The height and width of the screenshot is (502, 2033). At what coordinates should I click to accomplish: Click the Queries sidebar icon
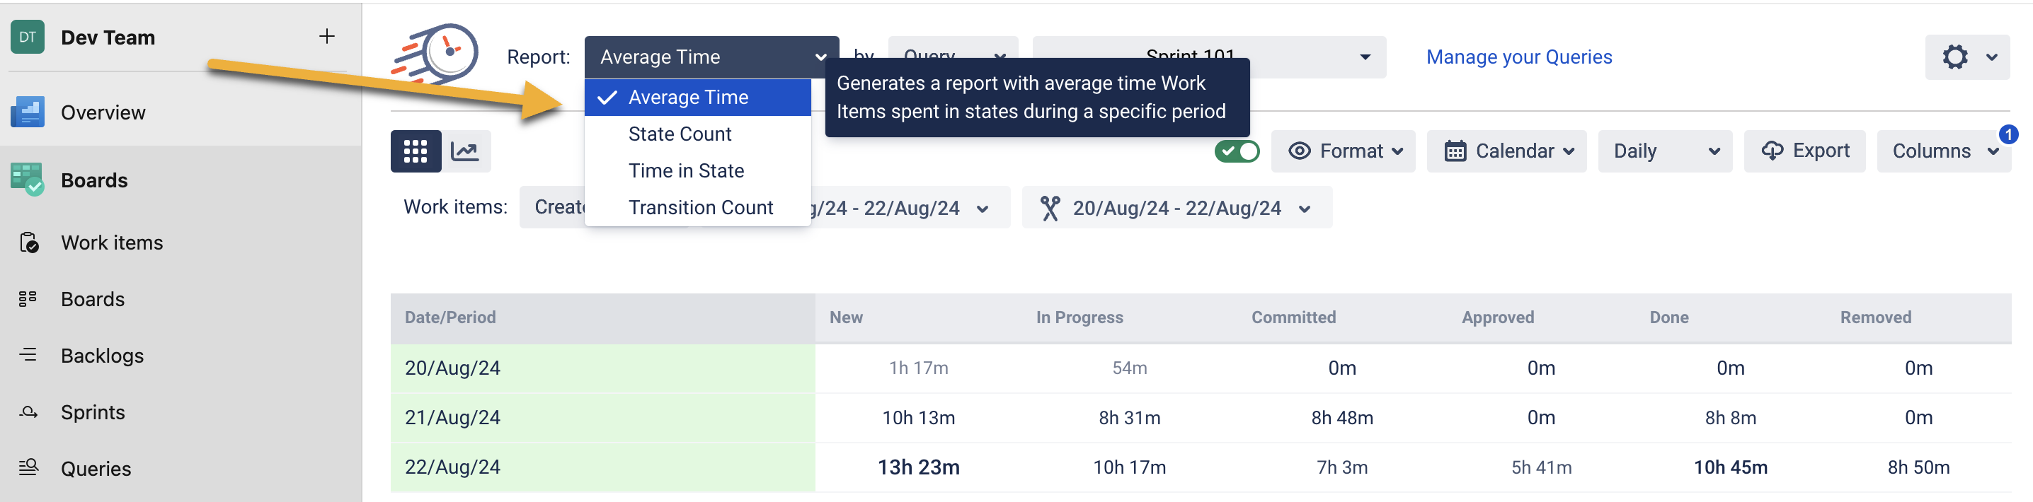[x=28, y=468]
